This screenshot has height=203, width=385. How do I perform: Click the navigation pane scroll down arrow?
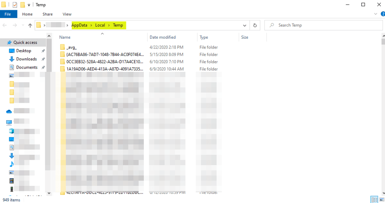pyautogui.click(x=49, y=193)
